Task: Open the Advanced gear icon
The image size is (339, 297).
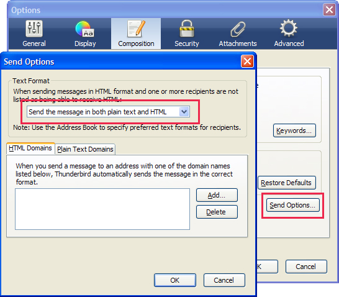Action: pyautogui.click(x=289, y=29)
